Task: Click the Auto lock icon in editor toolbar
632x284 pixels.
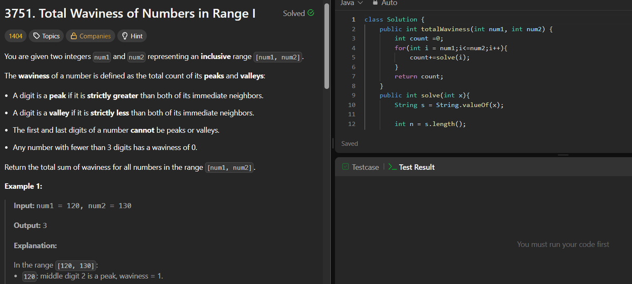Action: [375, 3]
